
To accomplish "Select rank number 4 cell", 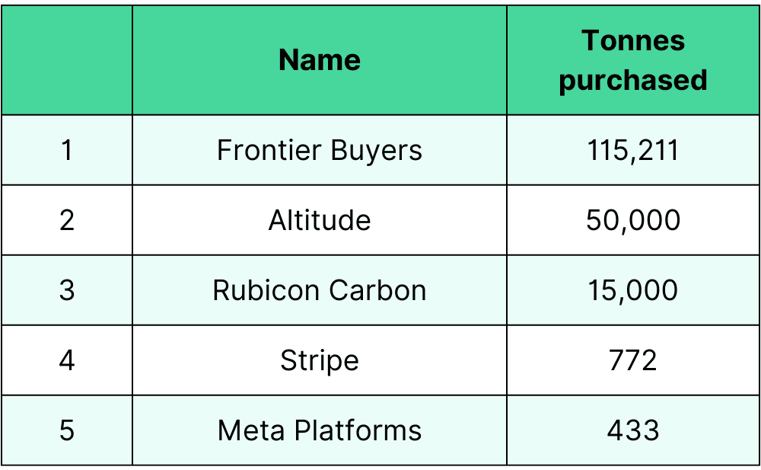I will (67, 360).
